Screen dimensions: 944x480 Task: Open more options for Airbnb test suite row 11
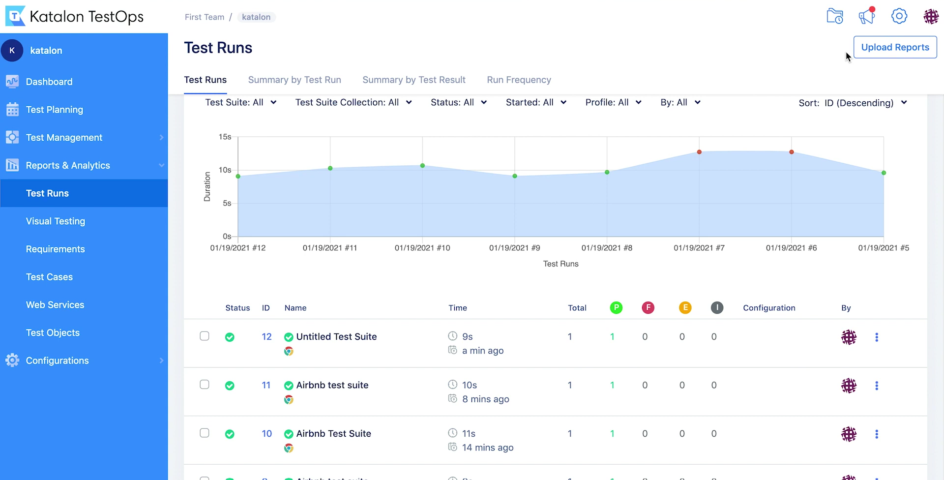[x=877, y=386]
